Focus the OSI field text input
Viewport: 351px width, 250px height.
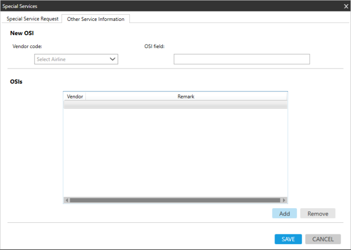[x=242, y=59]
